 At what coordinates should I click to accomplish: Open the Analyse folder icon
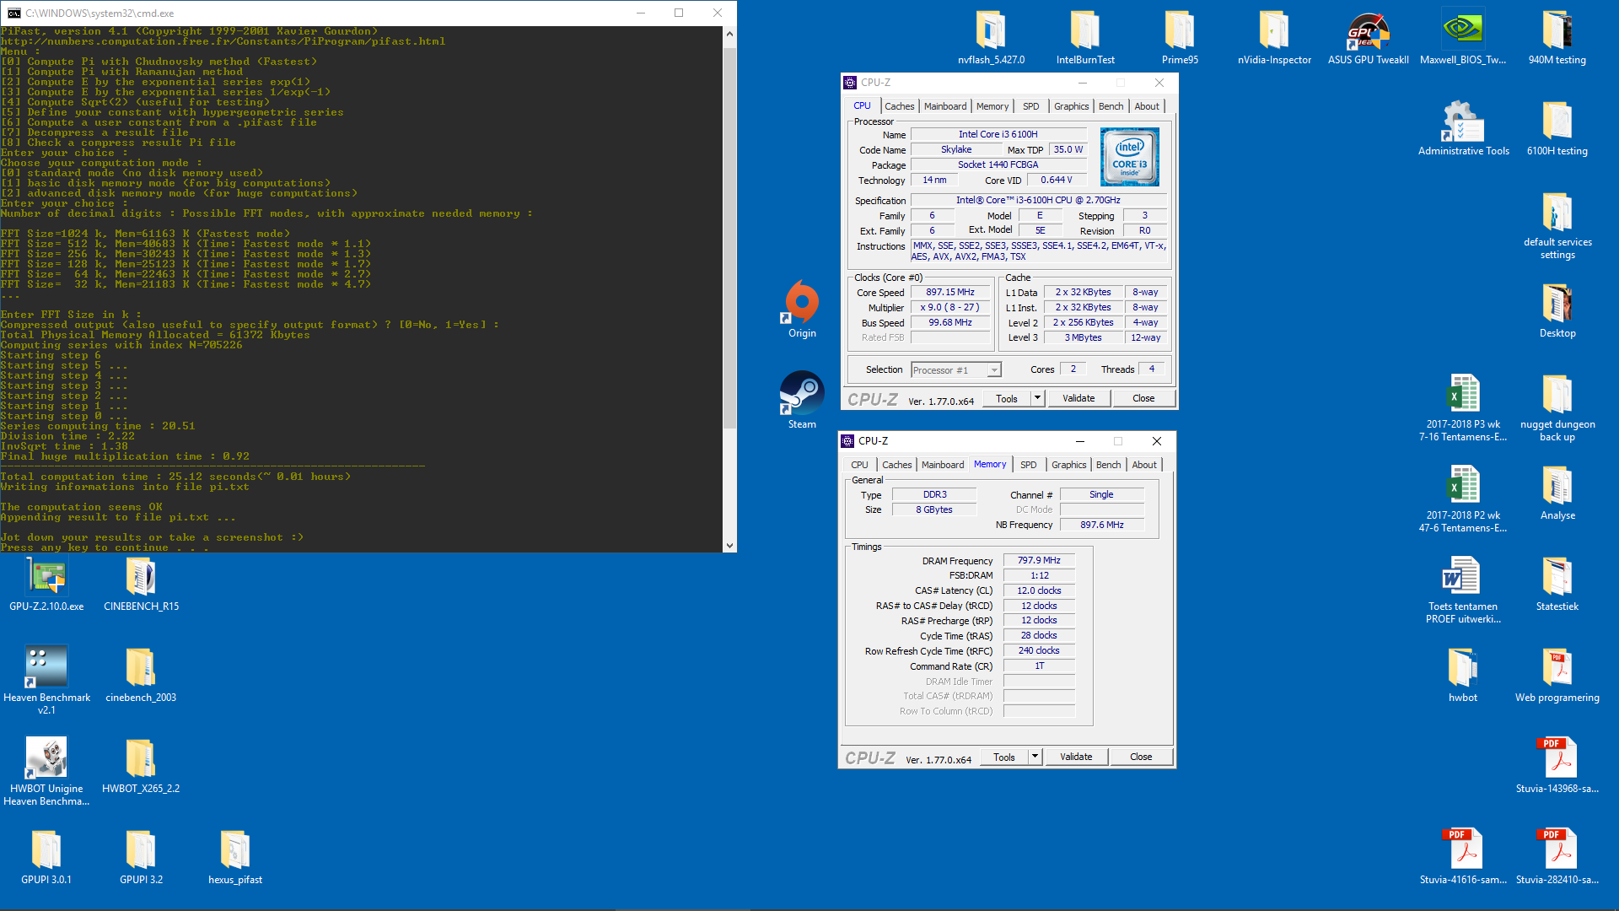pos(1557,493)
